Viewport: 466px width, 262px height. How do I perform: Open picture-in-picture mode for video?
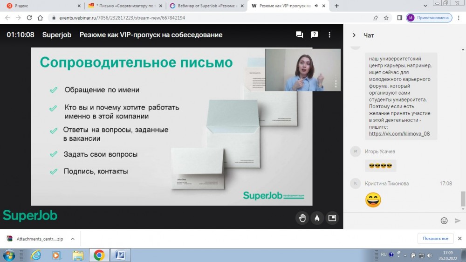(x=332, y=218)
